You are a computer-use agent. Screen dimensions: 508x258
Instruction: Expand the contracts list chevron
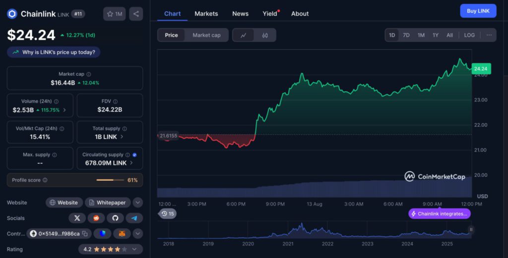pyautogui.click(x=138, y=233)
